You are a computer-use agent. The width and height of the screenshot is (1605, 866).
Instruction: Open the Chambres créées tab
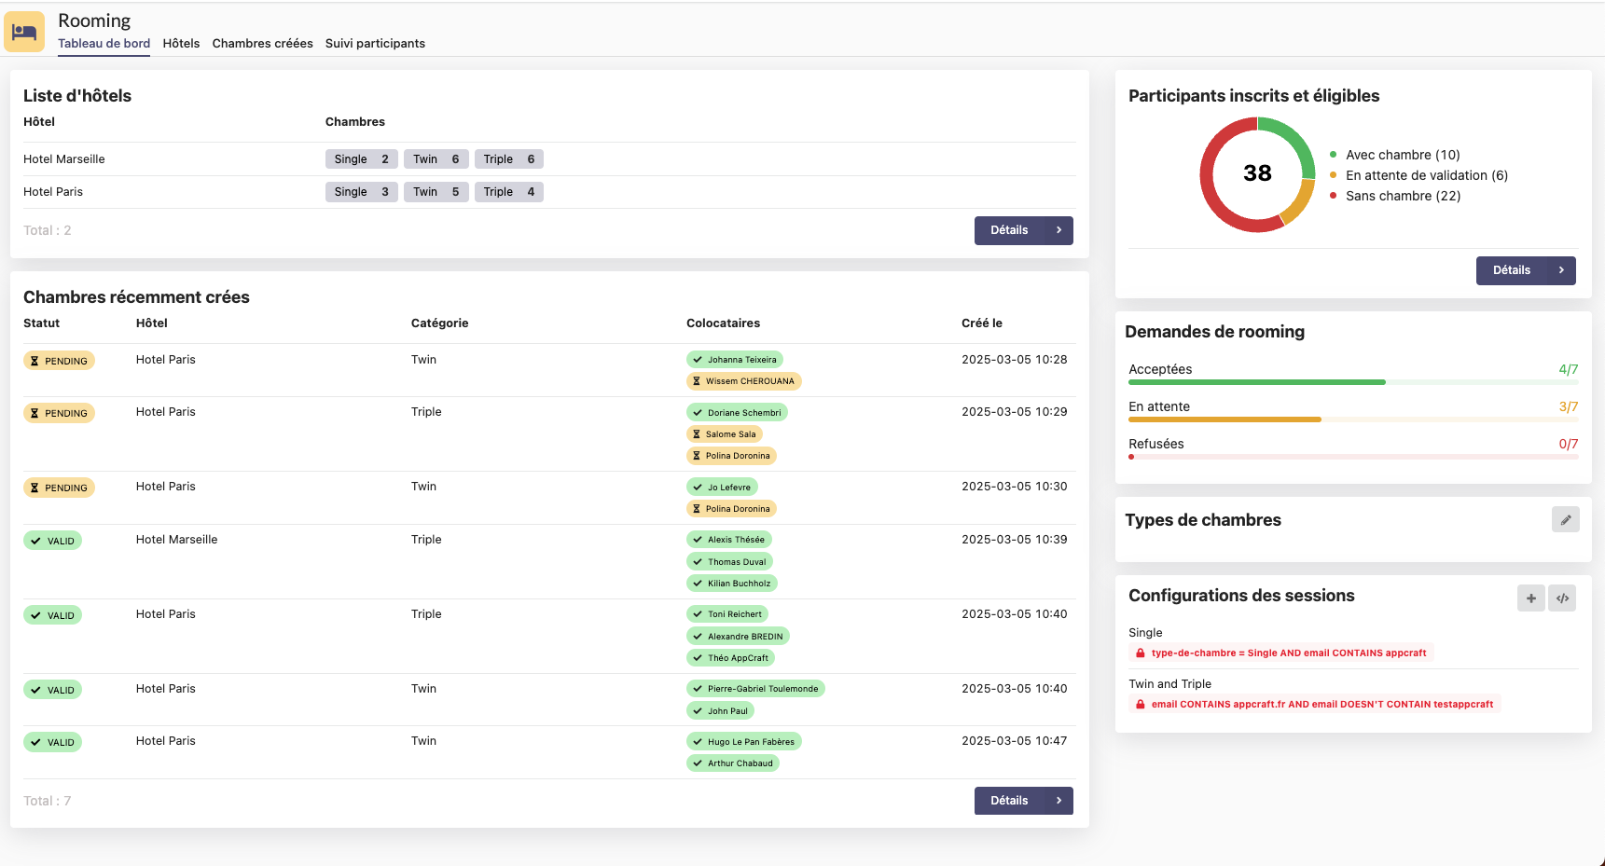(262, 43)
